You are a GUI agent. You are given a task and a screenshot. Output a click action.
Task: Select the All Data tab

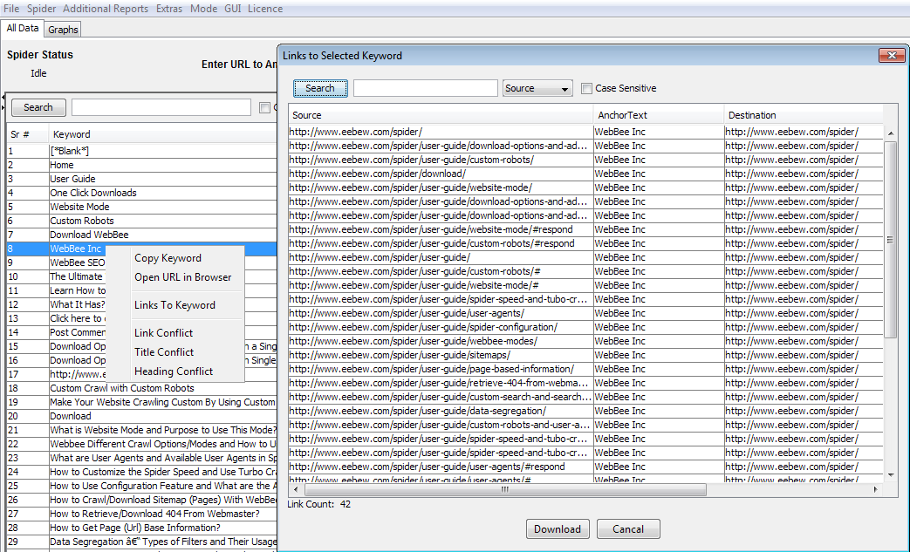pyautogui.click(x=23, y=29)
